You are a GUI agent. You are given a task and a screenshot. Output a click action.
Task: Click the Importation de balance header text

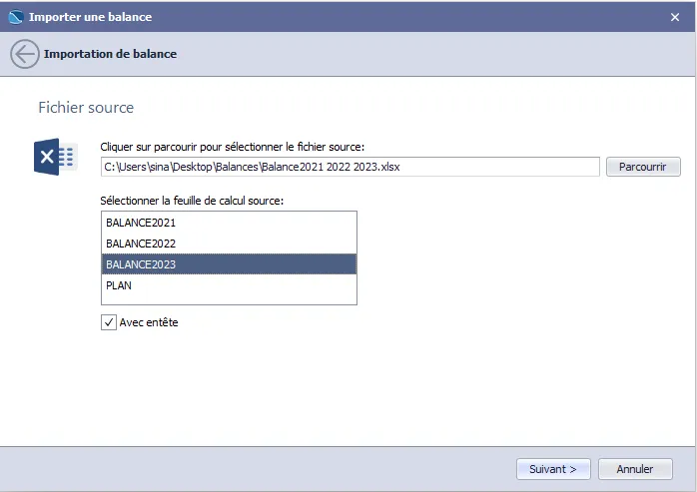tap(110, 54)
